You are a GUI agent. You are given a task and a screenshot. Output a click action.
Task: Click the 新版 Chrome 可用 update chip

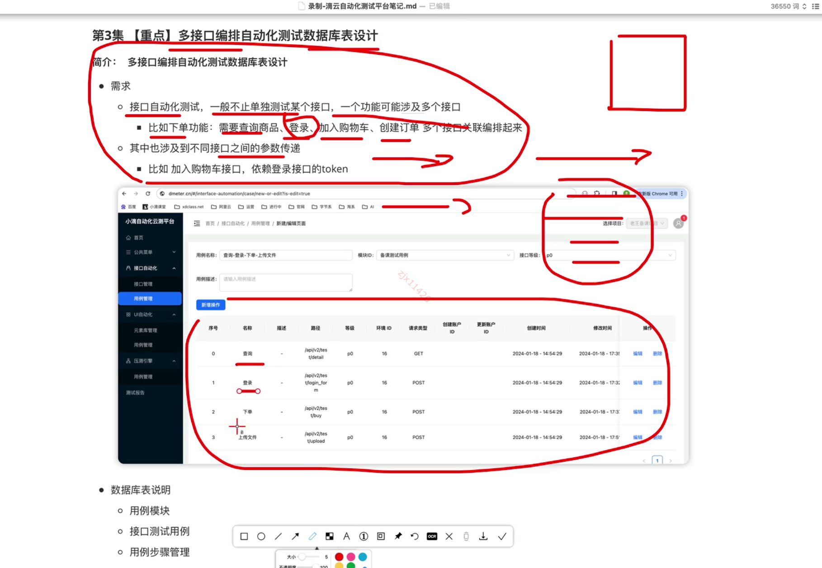pos(661,193)
